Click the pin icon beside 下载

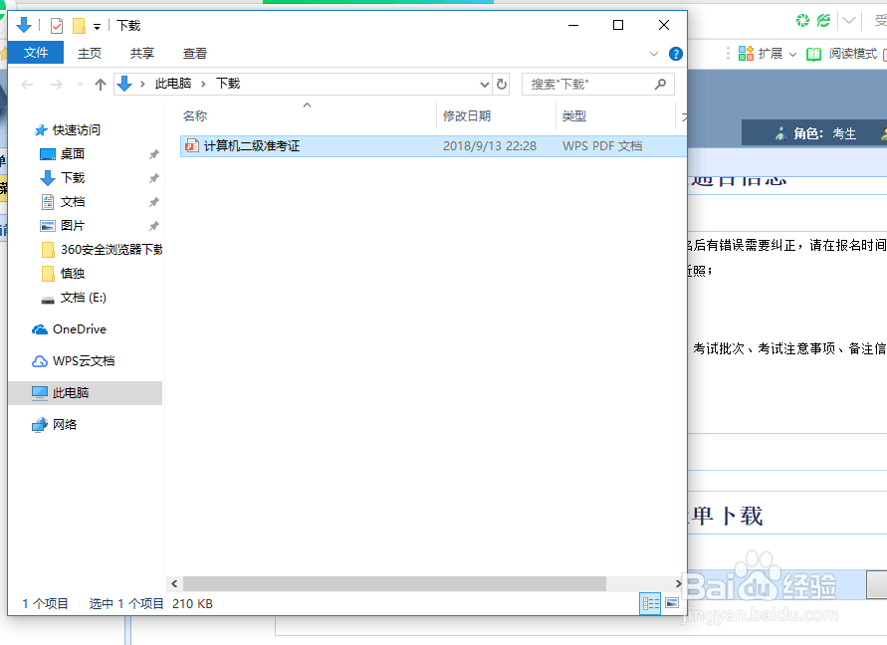(x=153, y=178)
